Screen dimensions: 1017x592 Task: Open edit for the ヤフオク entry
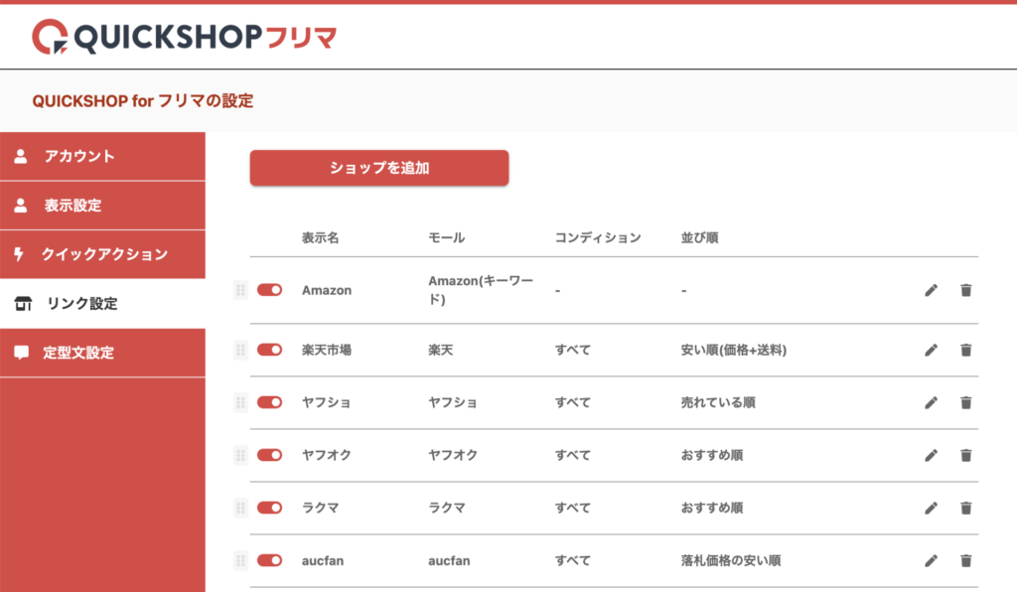click(931, 455)
